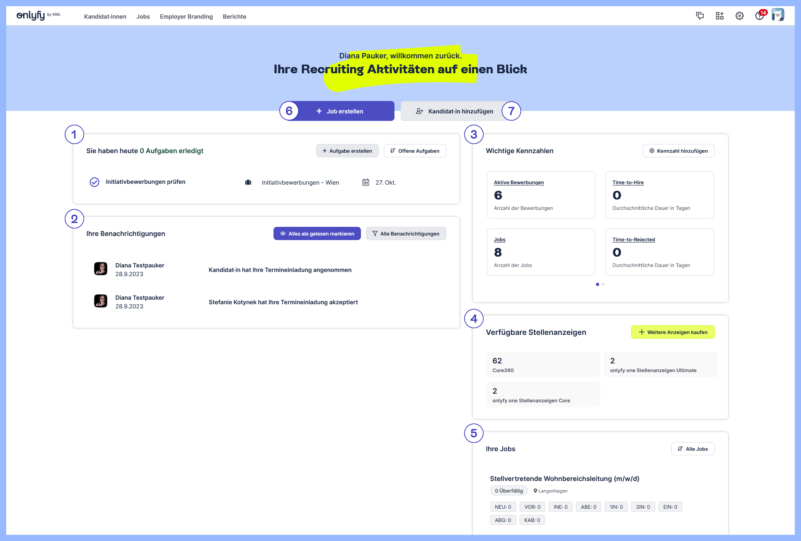Viewport: 801px width, 541px height.
Task: Open the Offene Aufgaben sorting dropdown
Action: tap(415, 151)
